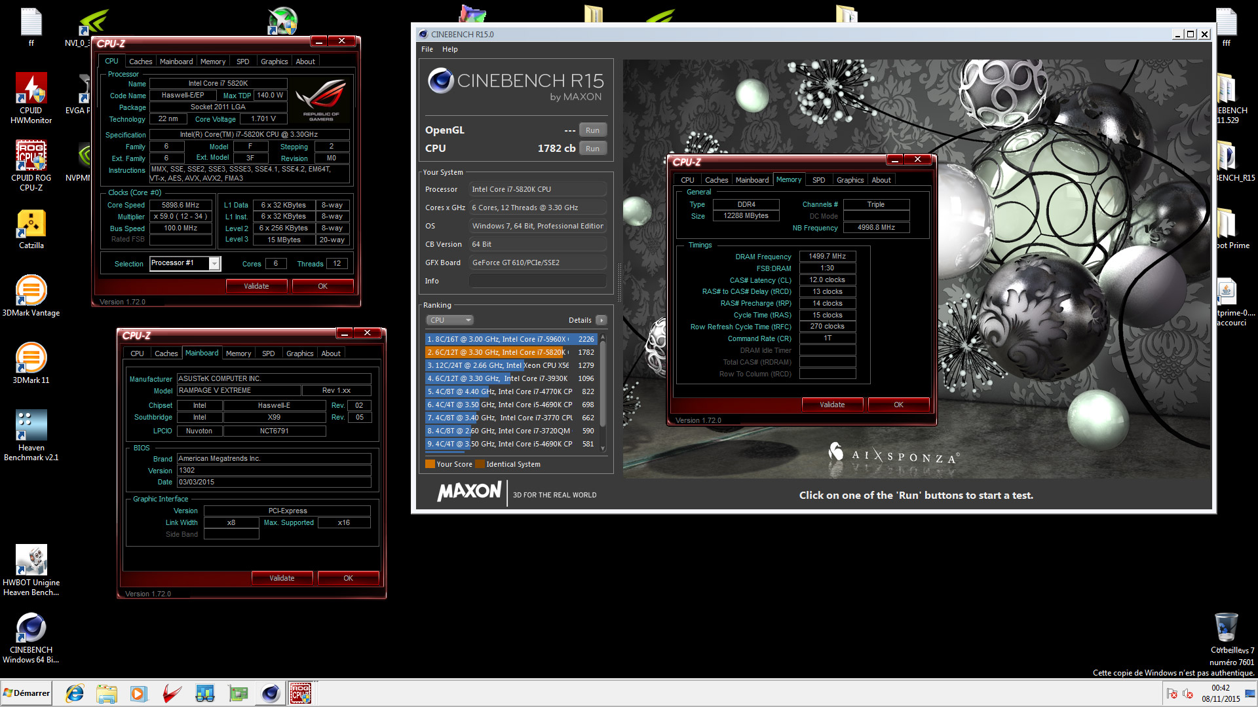Open Windows Media Player taskbar icon
The image size is (1258, 707).
click(139, 693)
